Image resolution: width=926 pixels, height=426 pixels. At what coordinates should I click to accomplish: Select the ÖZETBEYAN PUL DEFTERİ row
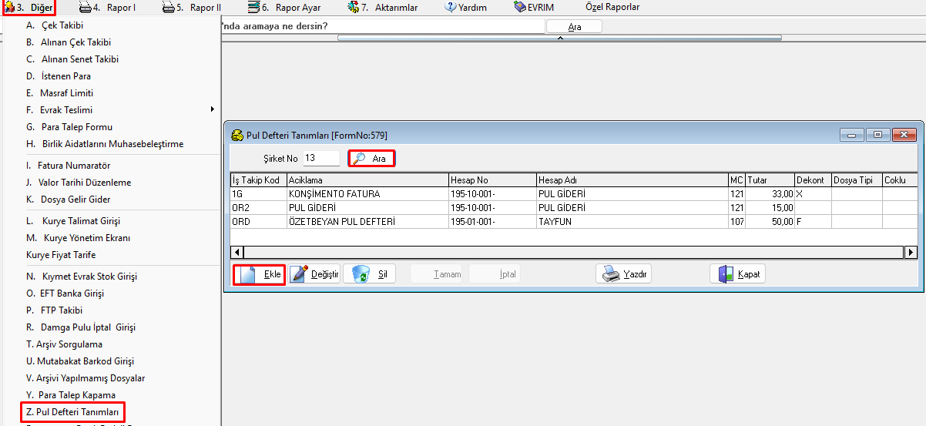(574, 222)
